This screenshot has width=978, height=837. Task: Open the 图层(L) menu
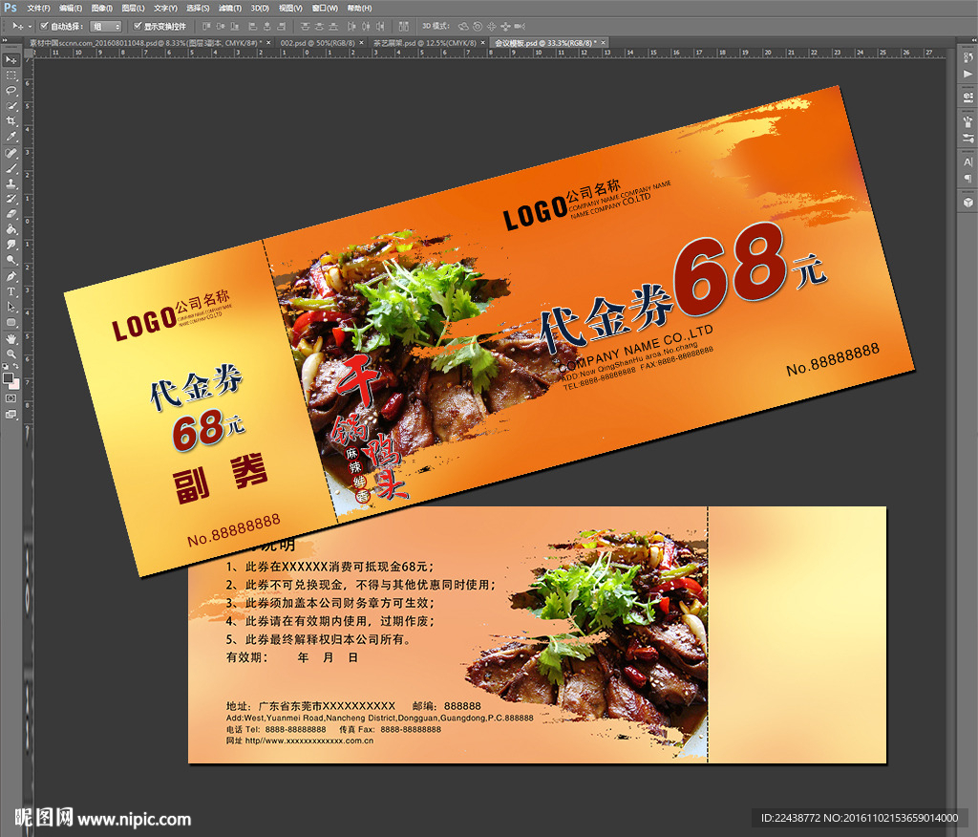(134, 8)
